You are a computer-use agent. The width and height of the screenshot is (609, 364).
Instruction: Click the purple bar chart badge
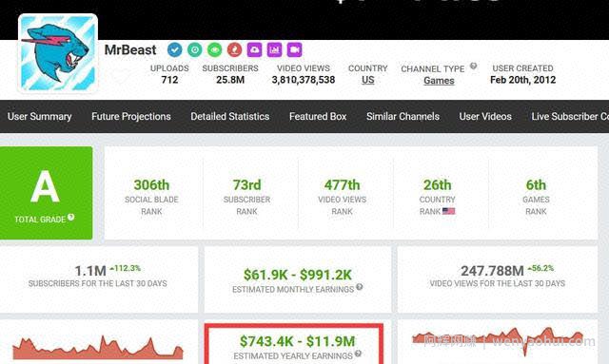coord(274,49)
